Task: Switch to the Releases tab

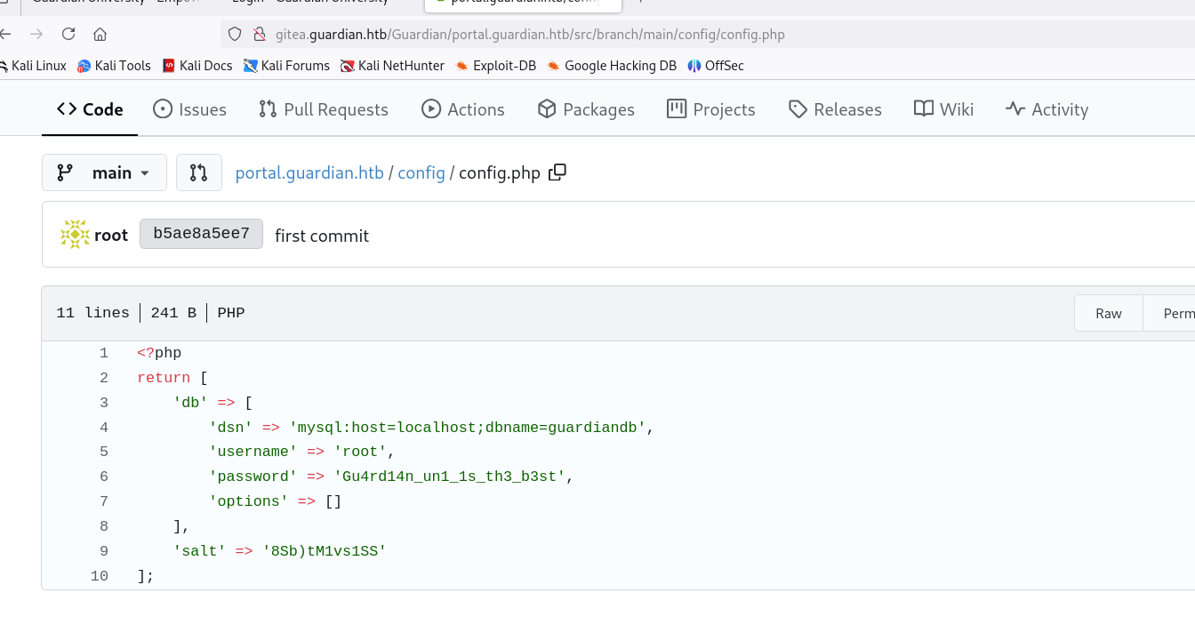Action: pyautogui.click(x=835, y=109)
